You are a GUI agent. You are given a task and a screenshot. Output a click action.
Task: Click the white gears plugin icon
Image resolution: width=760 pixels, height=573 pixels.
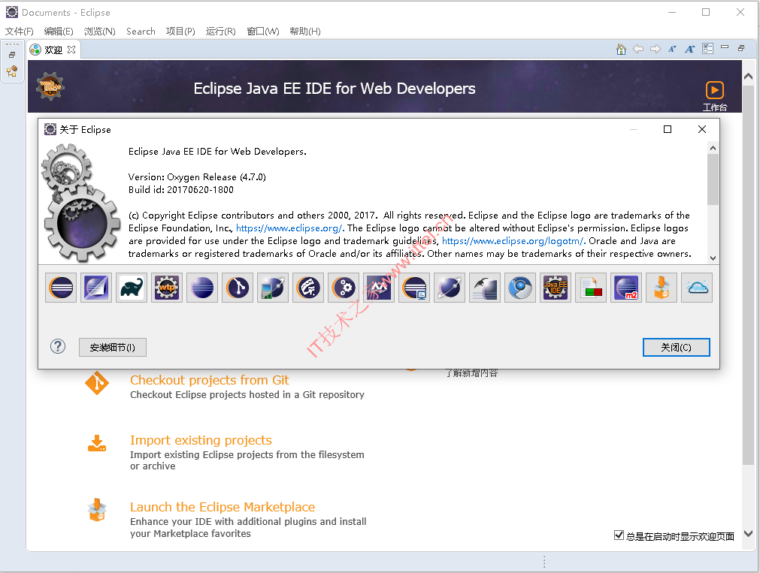pos(344,288)
